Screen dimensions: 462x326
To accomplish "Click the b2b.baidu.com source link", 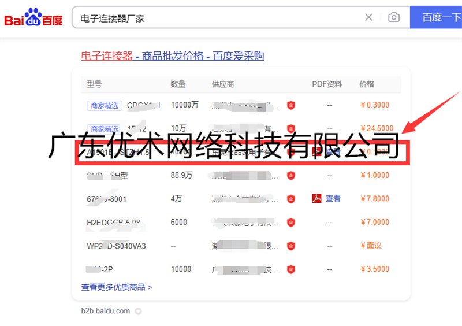I will [x=106, y=310].
